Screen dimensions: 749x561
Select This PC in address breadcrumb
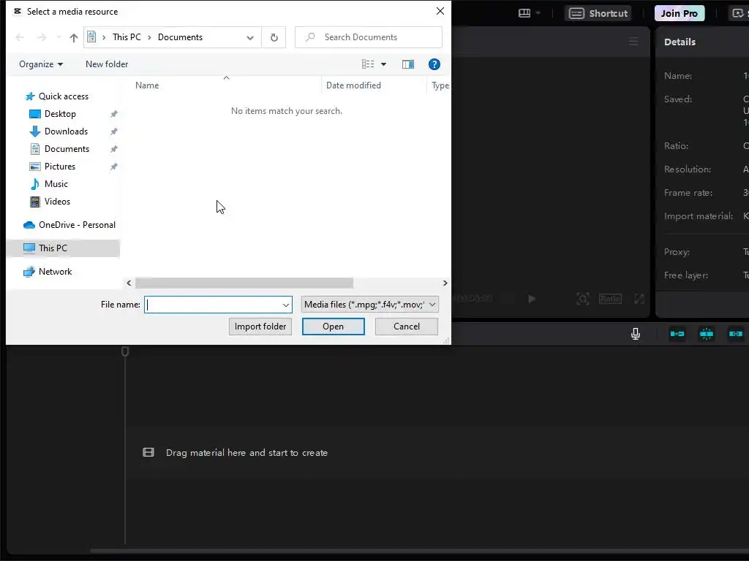(x=127, y=37)
